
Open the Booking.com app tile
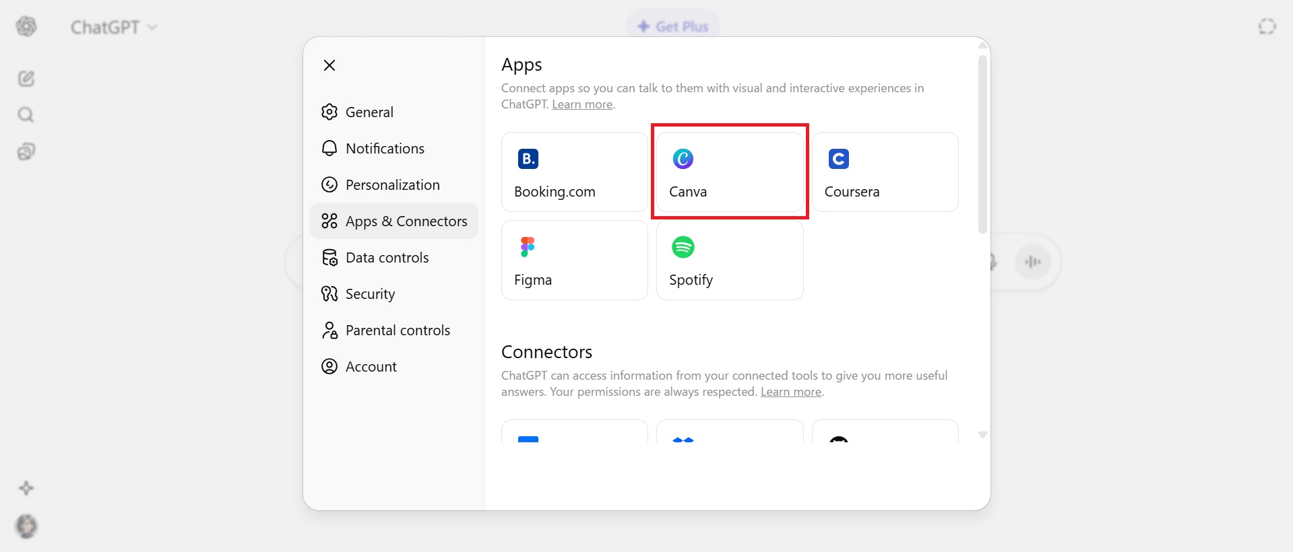[574, 172]
